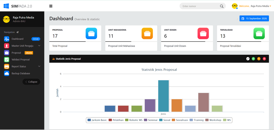The width and height of the screenshot is (274, 130).
Task: Click the brown Workshop bar in chart
Action: (204, 102)
